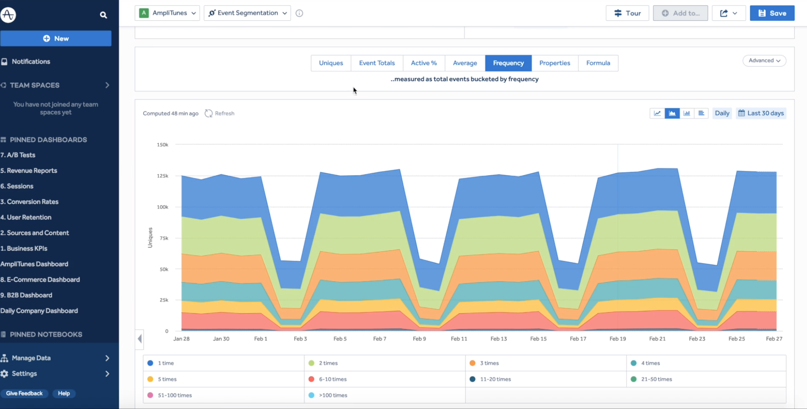Open the share dropdown chevron
This screenshot has height=409, width=807.
click(x=735, y=13)
